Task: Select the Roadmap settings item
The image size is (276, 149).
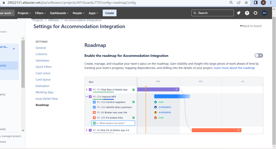Action: click(42, 105)
